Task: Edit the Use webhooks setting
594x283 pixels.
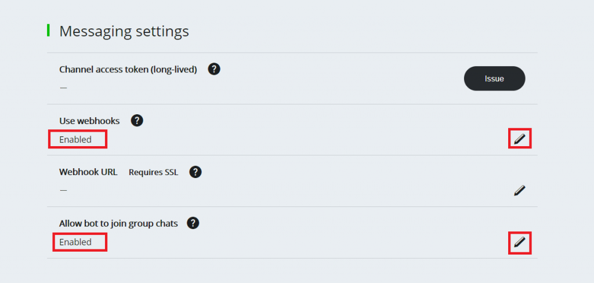Action: click(520, 139)
